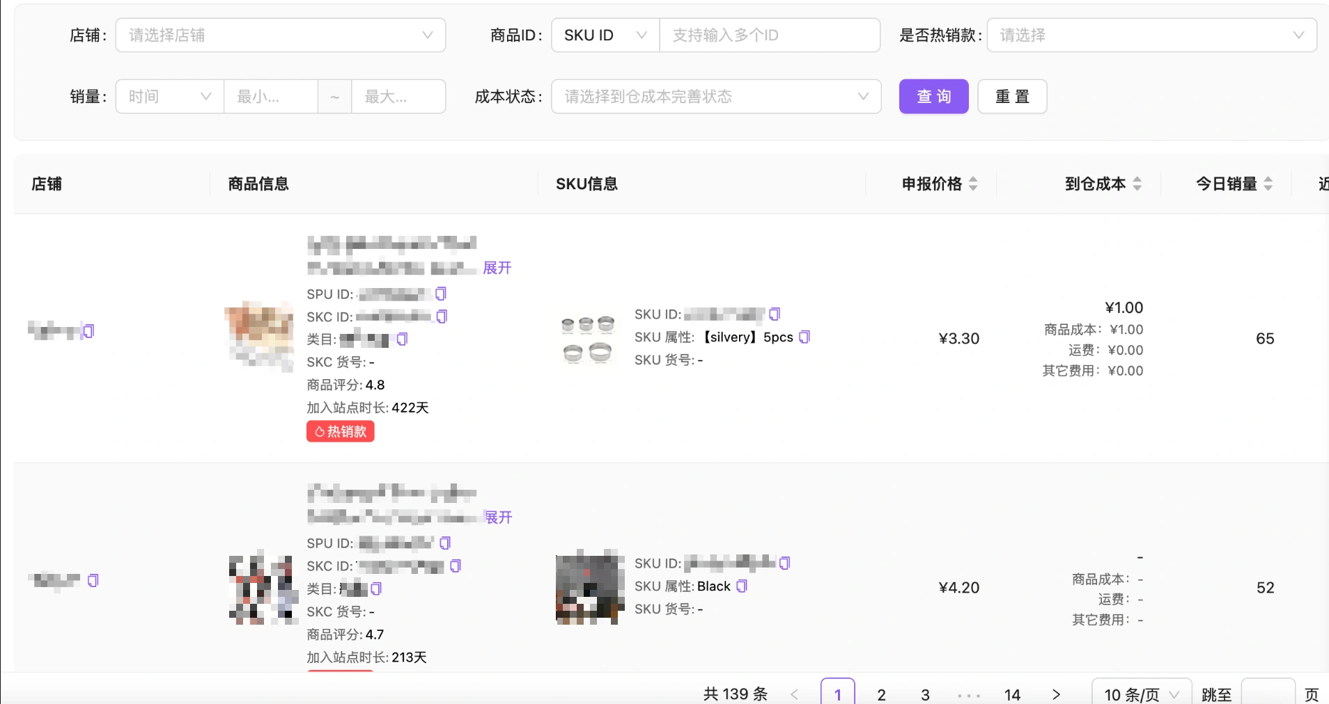Click the 查询 search button
This screenshot has height=704, width=1329.
click(x=933, y=96)
